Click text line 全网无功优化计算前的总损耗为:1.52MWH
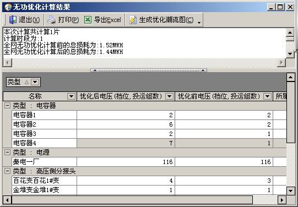 pyautogui.click(x=63, y=45)
